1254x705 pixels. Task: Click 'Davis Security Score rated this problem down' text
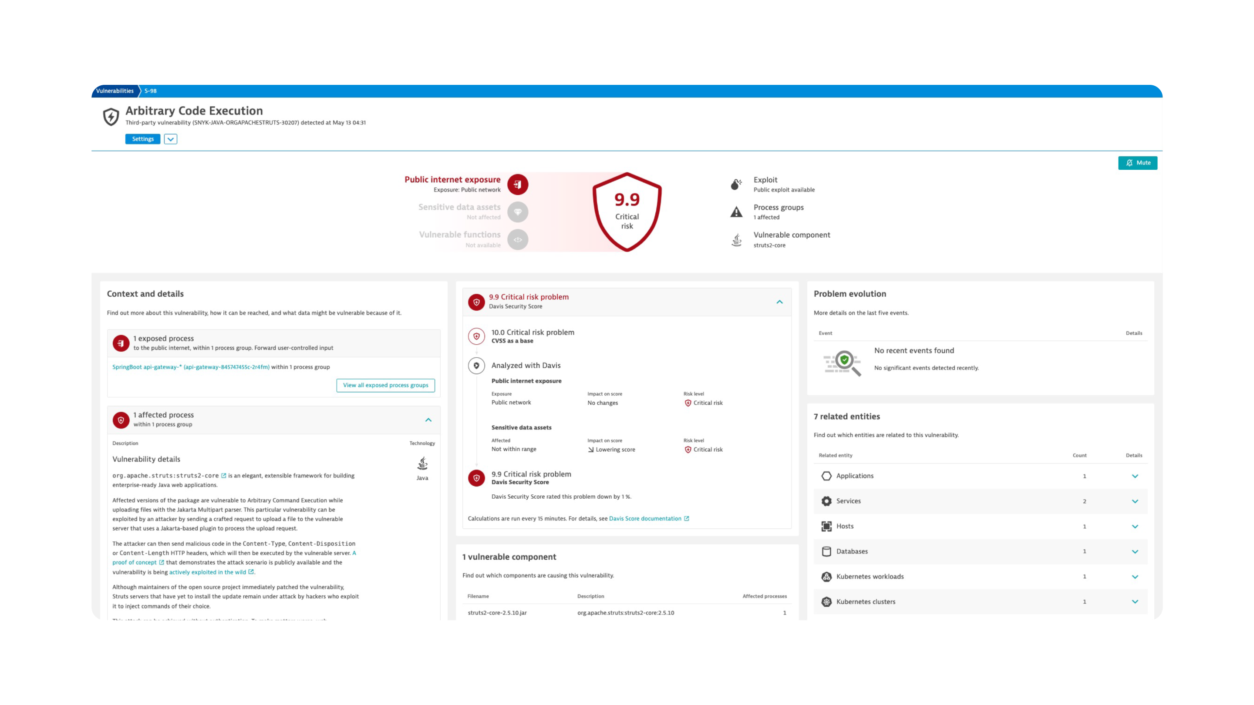pyautogui.click(x=561, y=497)
